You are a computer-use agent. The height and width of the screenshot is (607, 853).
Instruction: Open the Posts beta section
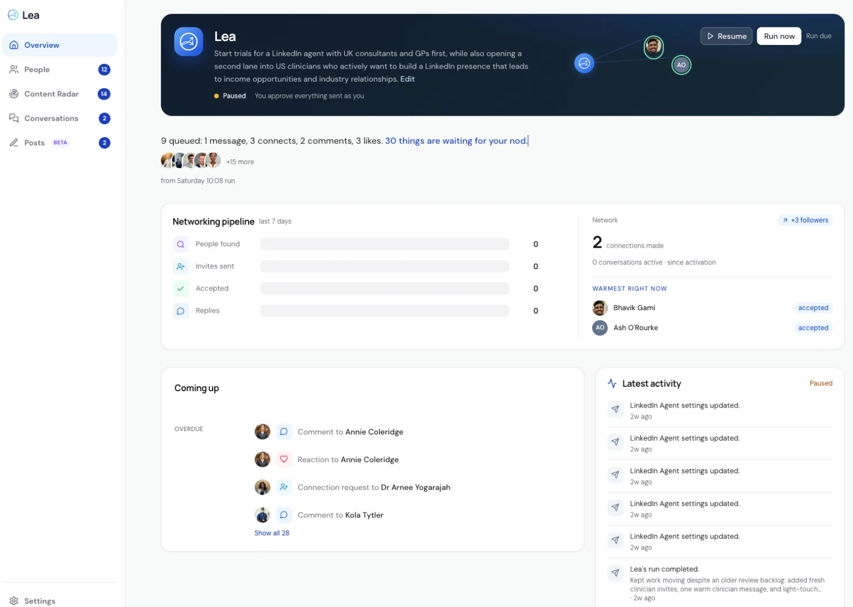click(x=60, y=143)
